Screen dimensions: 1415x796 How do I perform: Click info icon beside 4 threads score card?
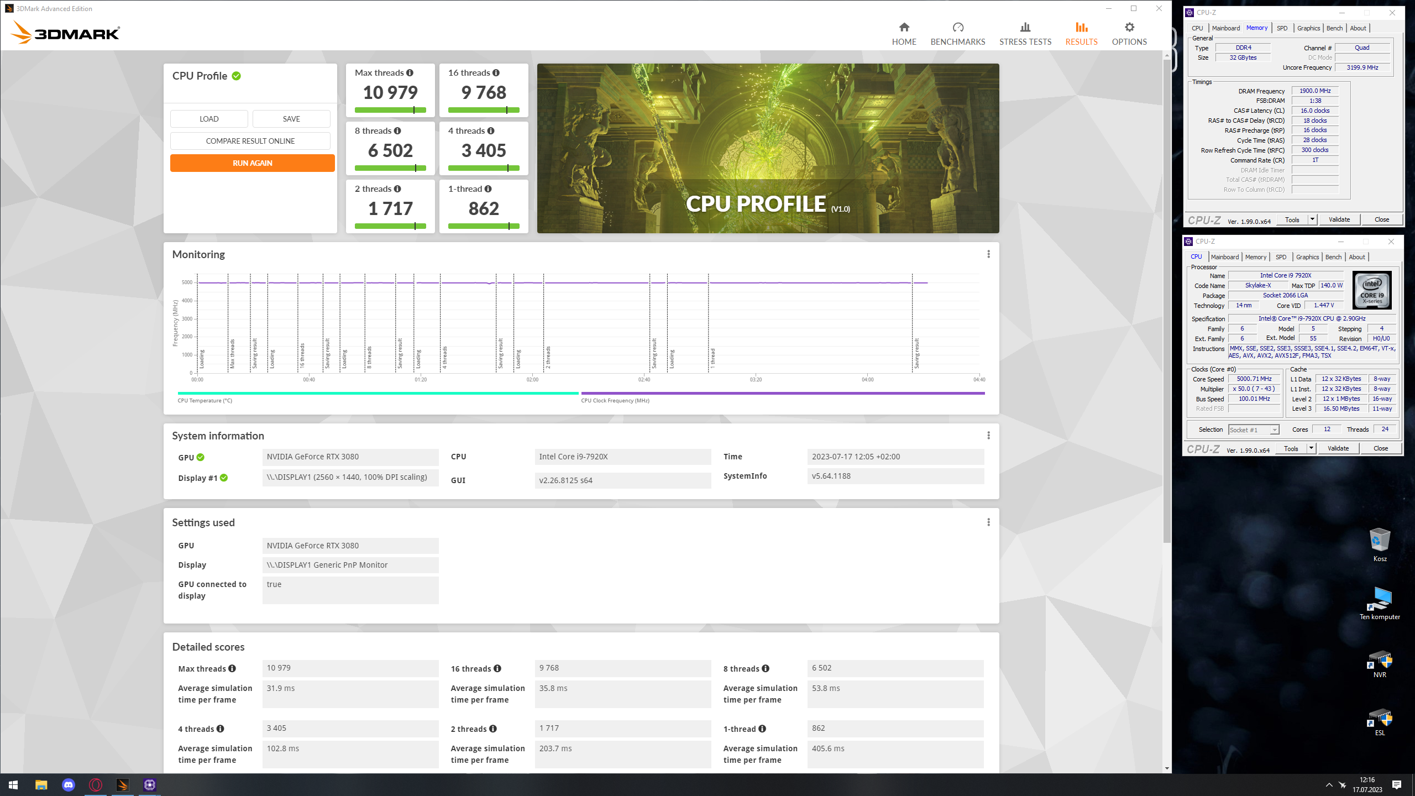pos(491,130)
